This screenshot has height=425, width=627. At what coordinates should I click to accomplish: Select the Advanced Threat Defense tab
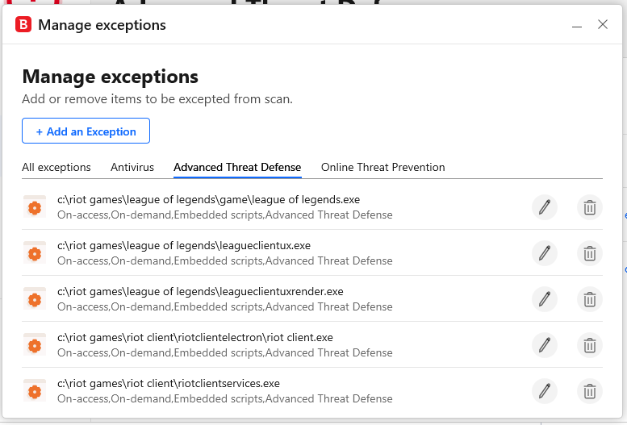point(237,167)
